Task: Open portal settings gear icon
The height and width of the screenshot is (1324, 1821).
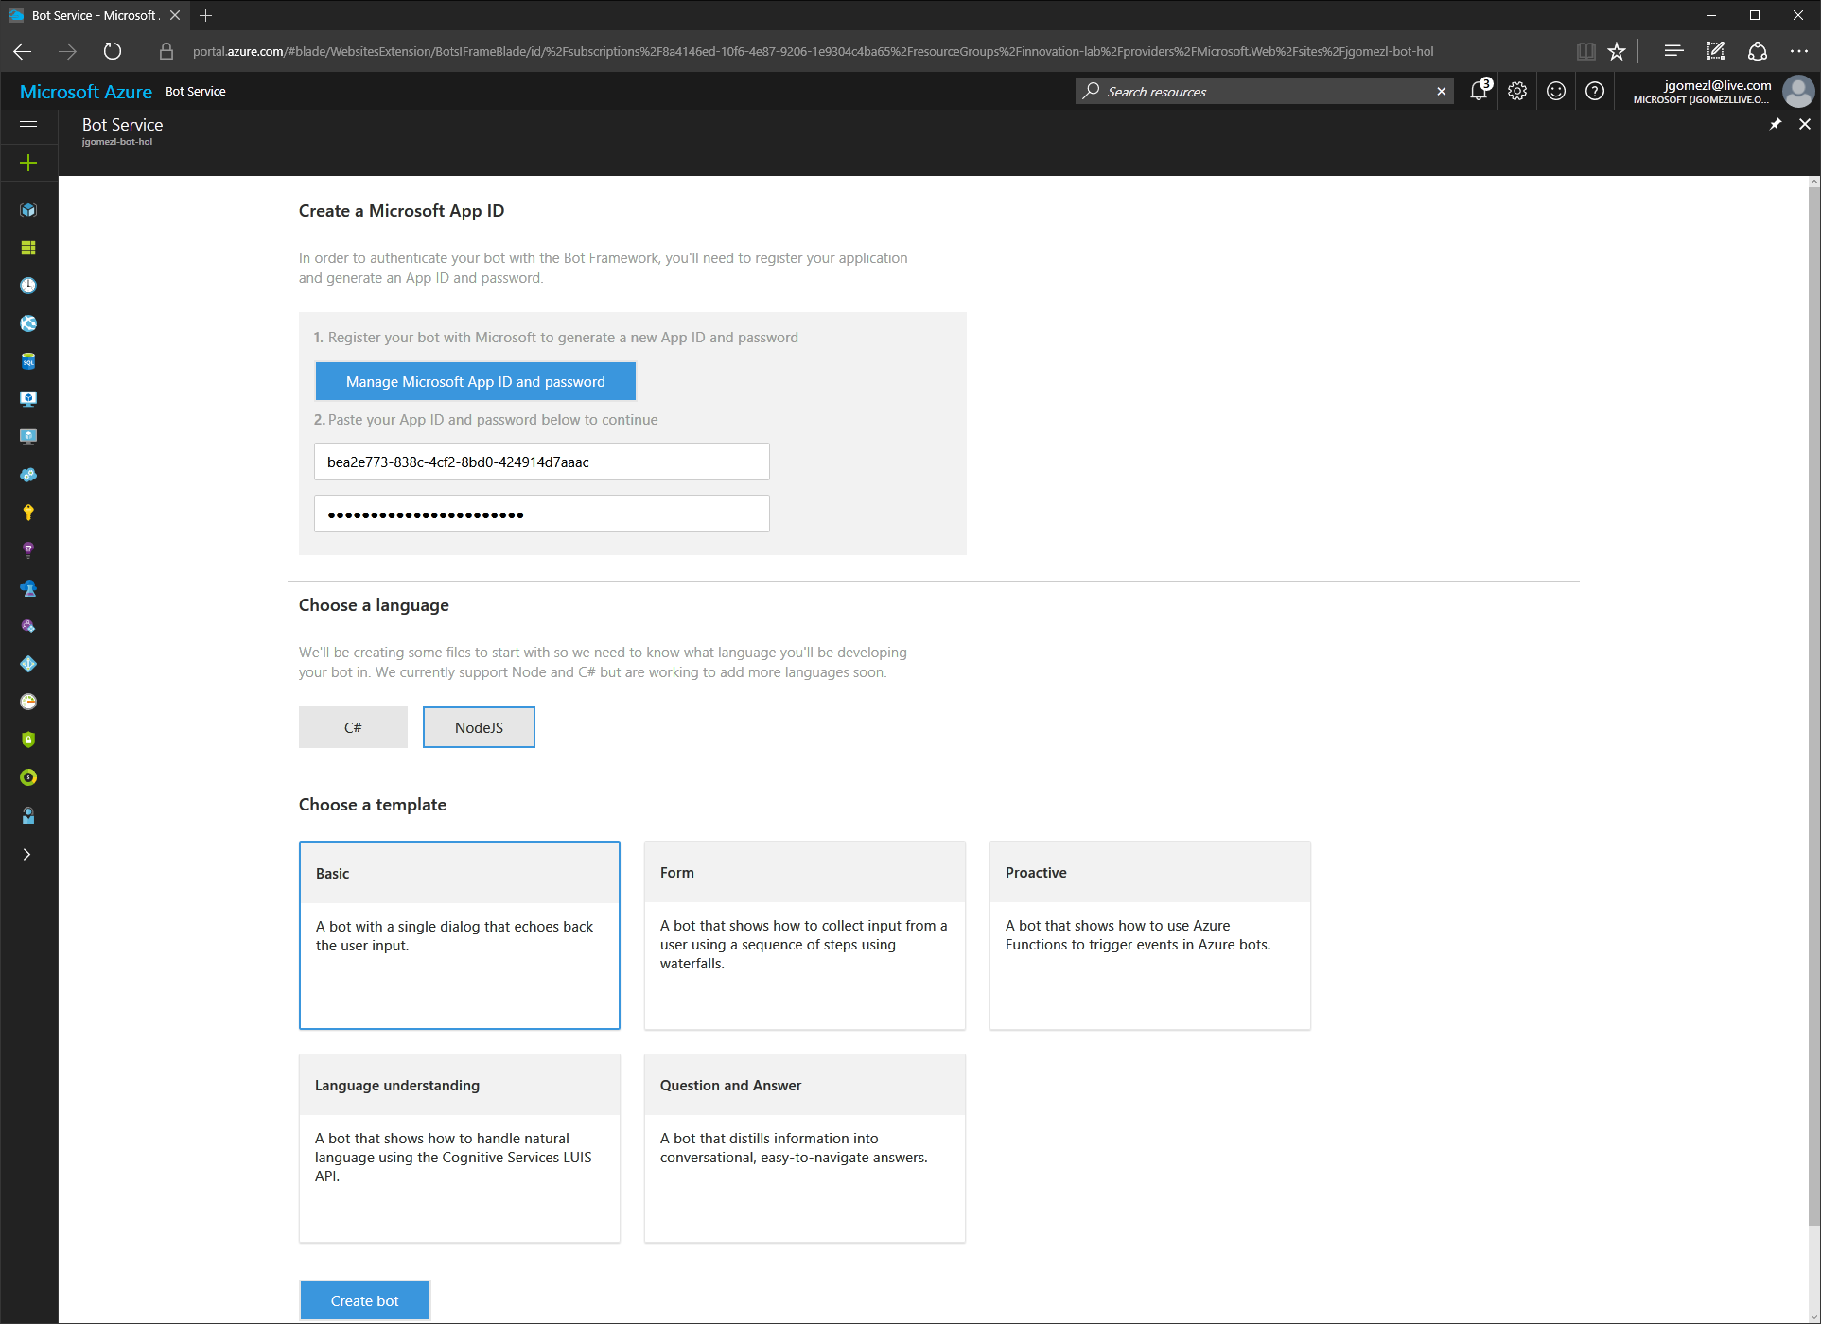Action: (1517, 91)
